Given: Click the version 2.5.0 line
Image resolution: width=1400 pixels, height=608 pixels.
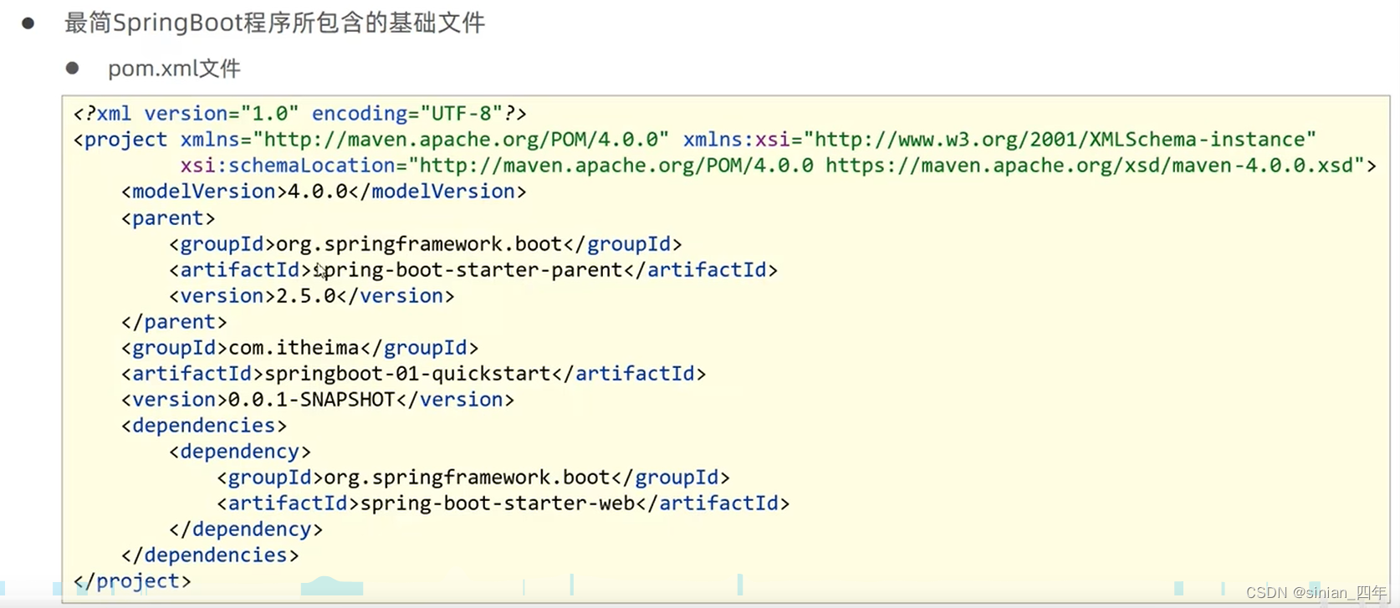Looking at the screenshot, I should (312, 296).
